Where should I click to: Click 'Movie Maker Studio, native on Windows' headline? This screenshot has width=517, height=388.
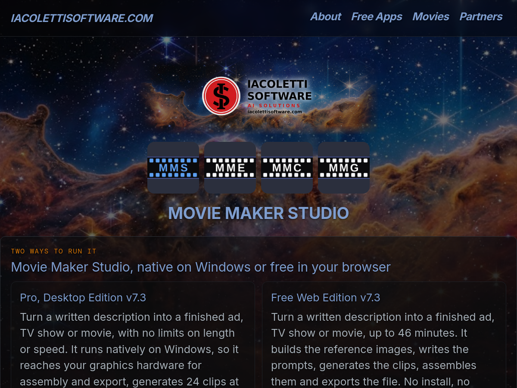click(201, 267)
